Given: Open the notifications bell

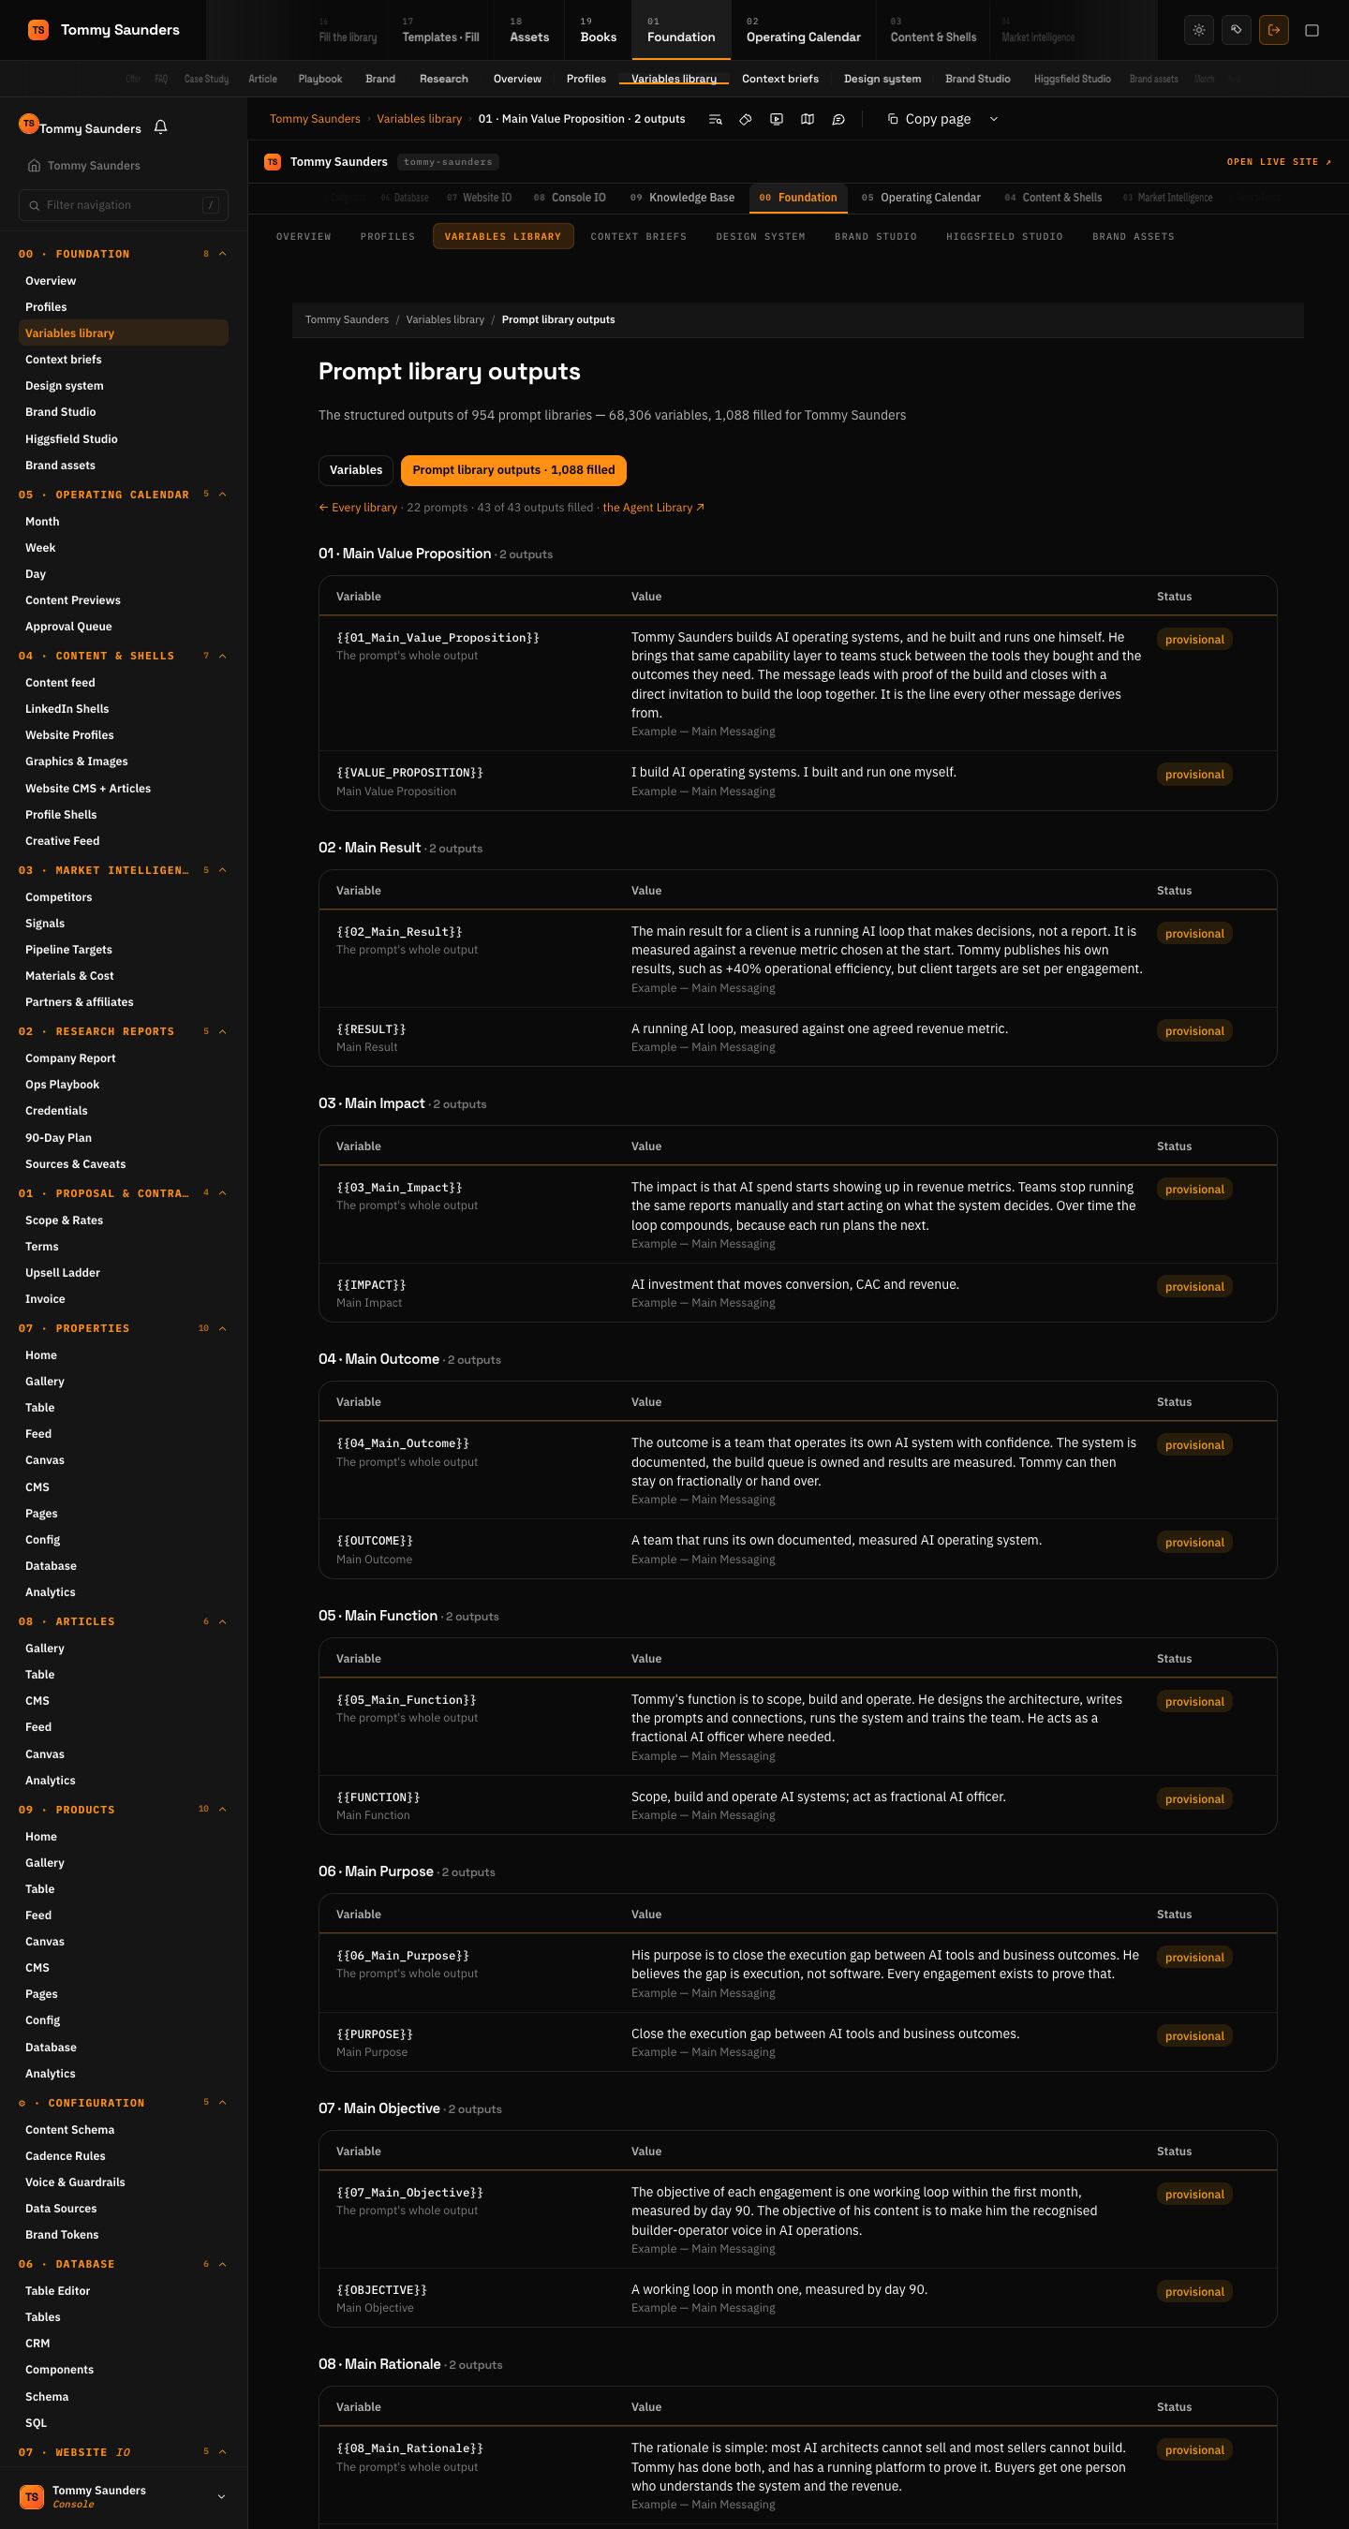Looking at the screenshot, I should [161, 127].
